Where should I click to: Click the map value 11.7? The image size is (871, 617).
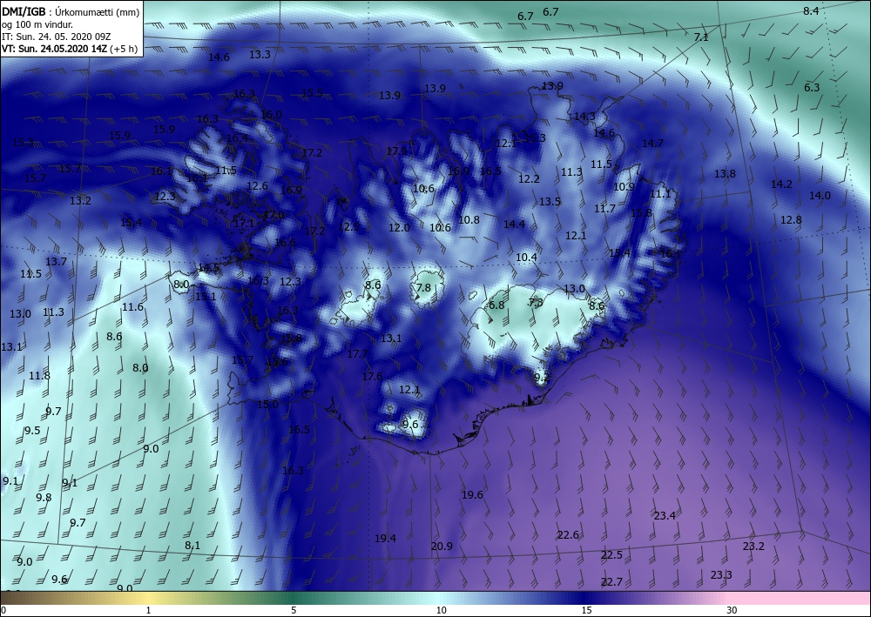[x=604, y=209]
